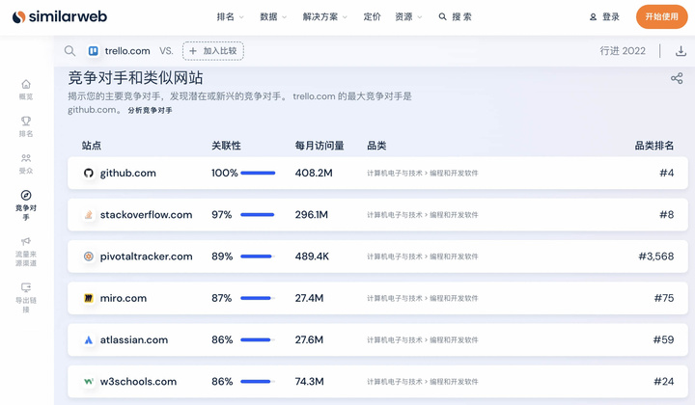Viewport: 695px width, 405px height.
Task: Click the #75 category rank for miro.com
Action: [x=664, y=298]
